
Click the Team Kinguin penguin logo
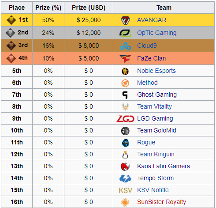tap(125, 155)
